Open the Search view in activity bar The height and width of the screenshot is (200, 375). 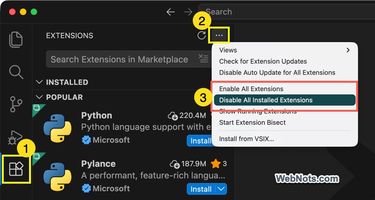coord(16,72)
